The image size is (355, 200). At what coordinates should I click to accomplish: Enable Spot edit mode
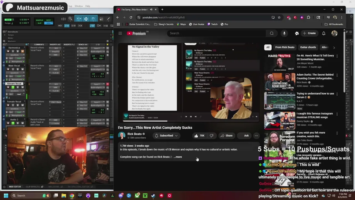point(49,20)
